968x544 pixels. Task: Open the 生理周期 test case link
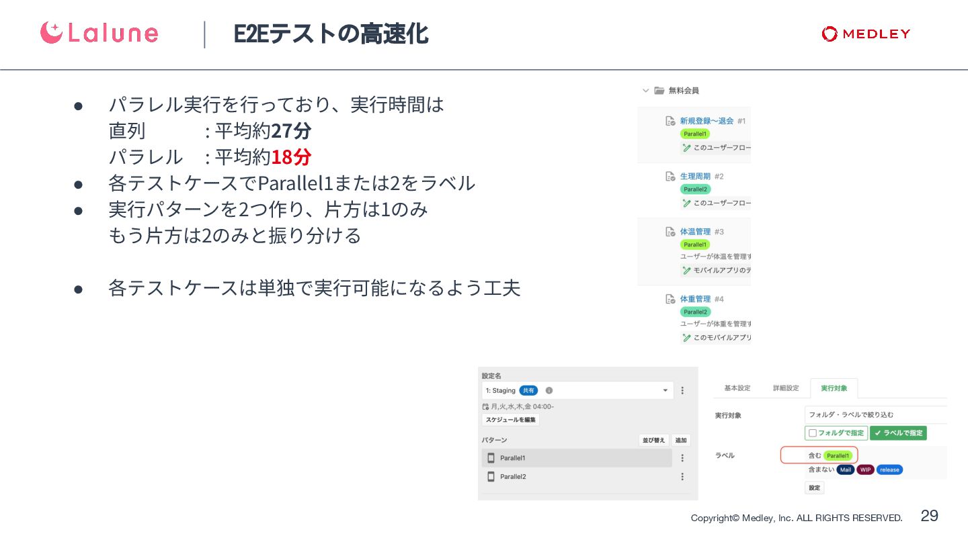695,176
